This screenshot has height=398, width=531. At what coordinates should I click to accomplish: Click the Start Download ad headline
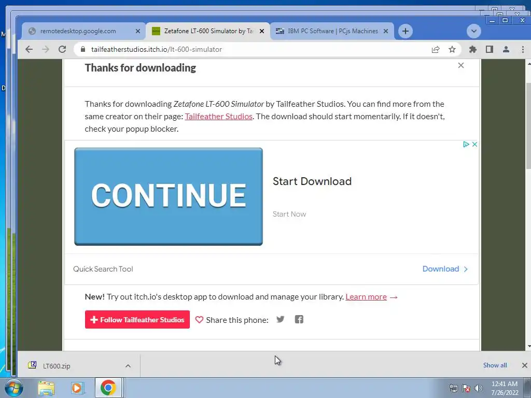pyautogui.click(x=312, y=181)
